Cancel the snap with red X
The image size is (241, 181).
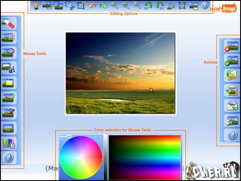coord(232,47)
